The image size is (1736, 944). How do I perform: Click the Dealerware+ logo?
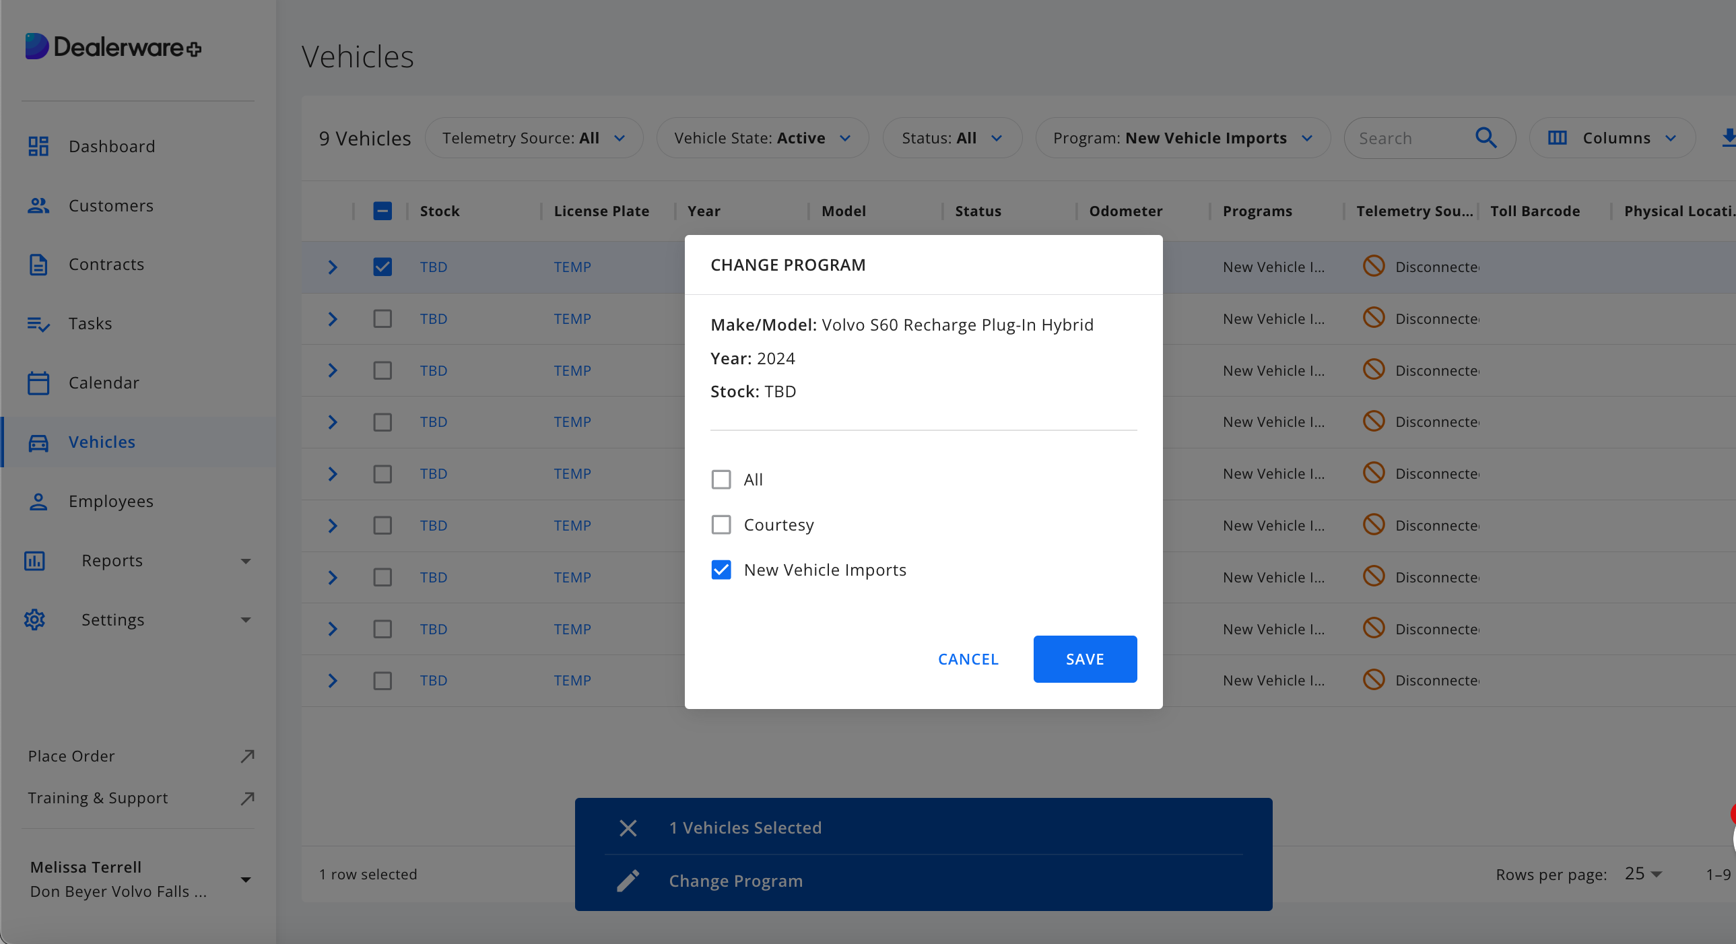click(x=113, y=47)
